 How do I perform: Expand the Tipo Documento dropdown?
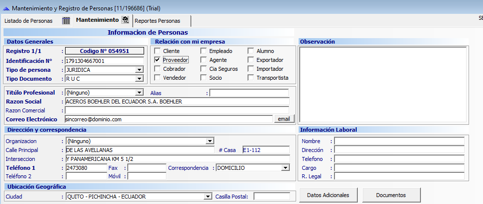point(140,79)
